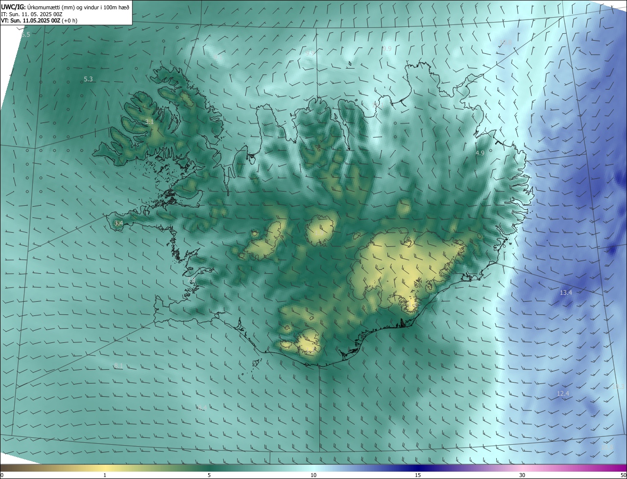
Task: Click the 0 tick on the color scale
Action: point(2,475)
